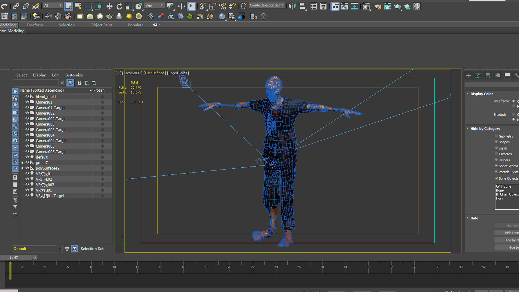Open the Display command panel tab
The height and width of the screenshot is (292, 519).
point(507,75)
